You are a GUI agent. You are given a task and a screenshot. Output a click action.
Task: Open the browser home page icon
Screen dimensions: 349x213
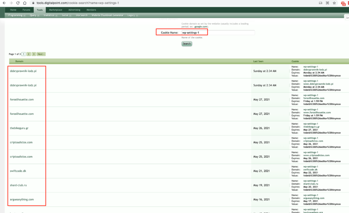click(x=25, y=3)
